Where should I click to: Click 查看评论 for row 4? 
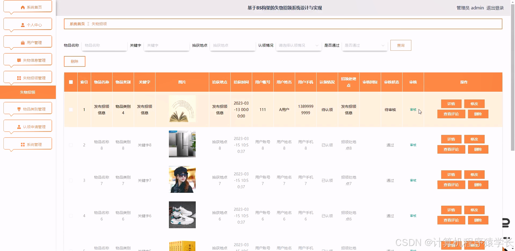point(451,220)
